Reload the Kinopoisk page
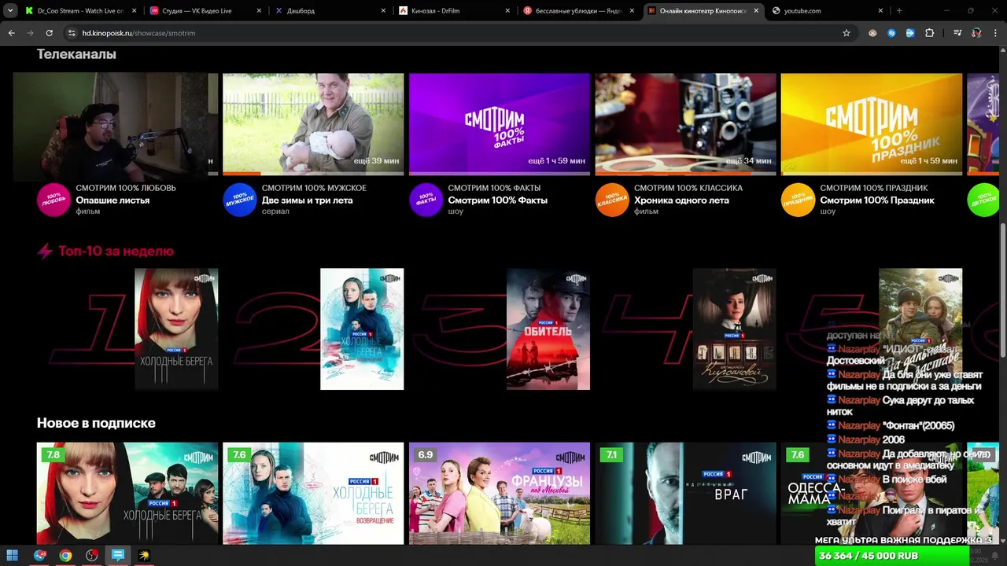The width and height of the screenshot is (1007, 566). [x=49, y=33]
